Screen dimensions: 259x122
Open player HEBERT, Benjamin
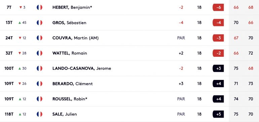(72, 7)
